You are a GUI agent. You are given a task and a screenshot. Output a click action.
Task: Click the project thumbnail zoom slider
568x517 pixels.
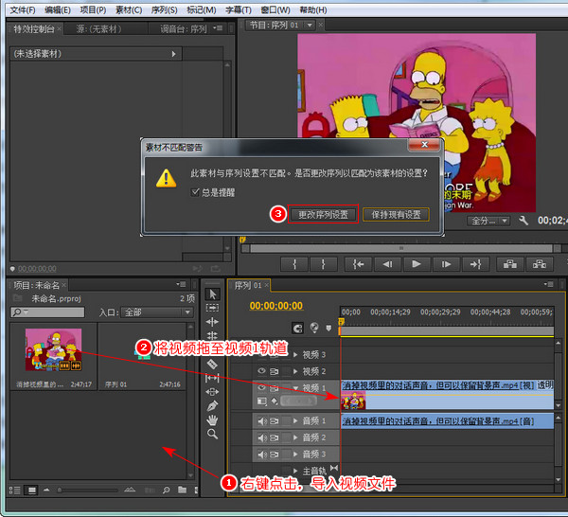point(87,490)
